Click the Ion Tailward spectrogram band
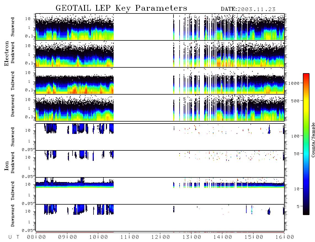 point(160,191)
